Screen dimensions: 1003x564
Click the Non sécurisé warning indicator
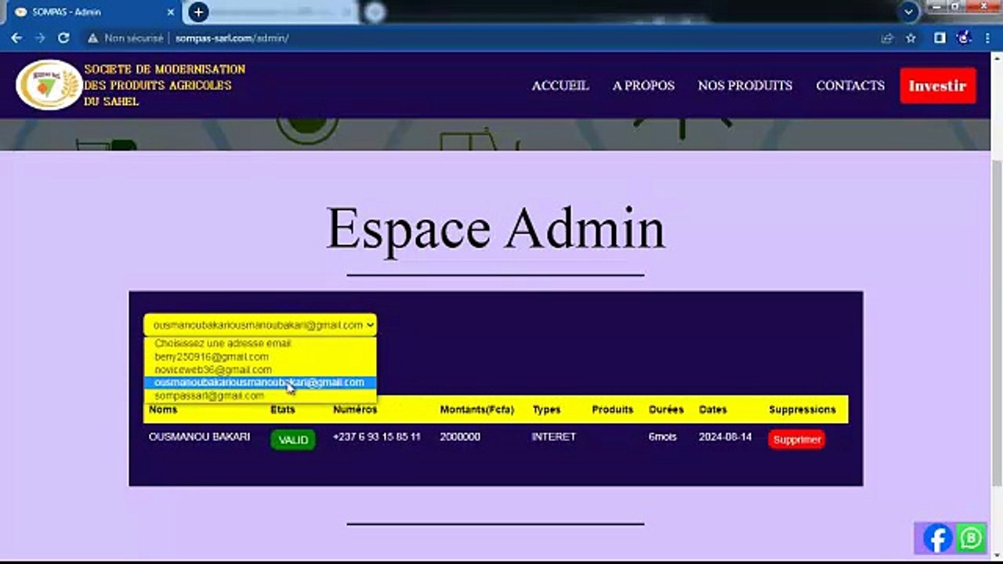coord(125,38)
